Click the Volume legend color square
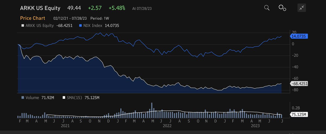Screen dimensions: 326x134 click(22, 97)
